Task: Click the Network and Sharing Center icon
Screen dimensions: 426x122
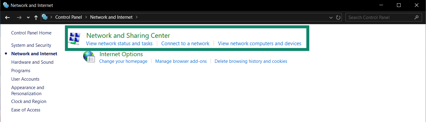Action: (x=74, y=39)
